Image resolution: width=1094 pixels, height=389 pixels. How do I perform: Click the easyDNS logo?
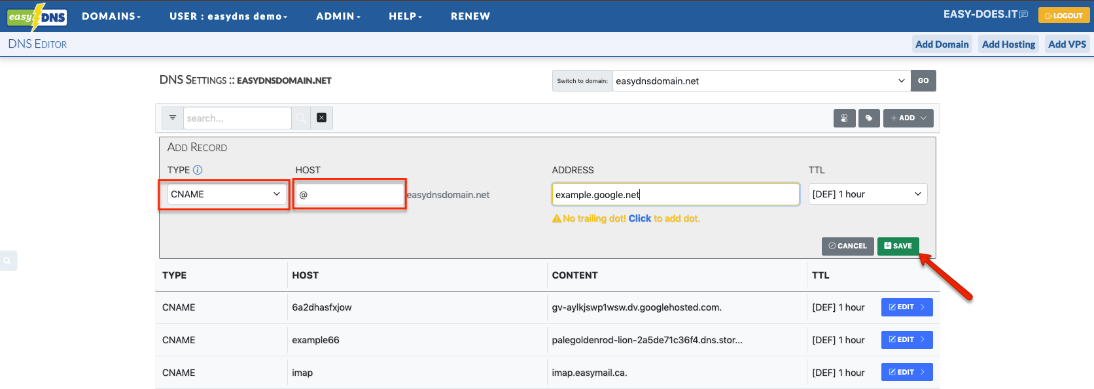click(x=37, y=16)
